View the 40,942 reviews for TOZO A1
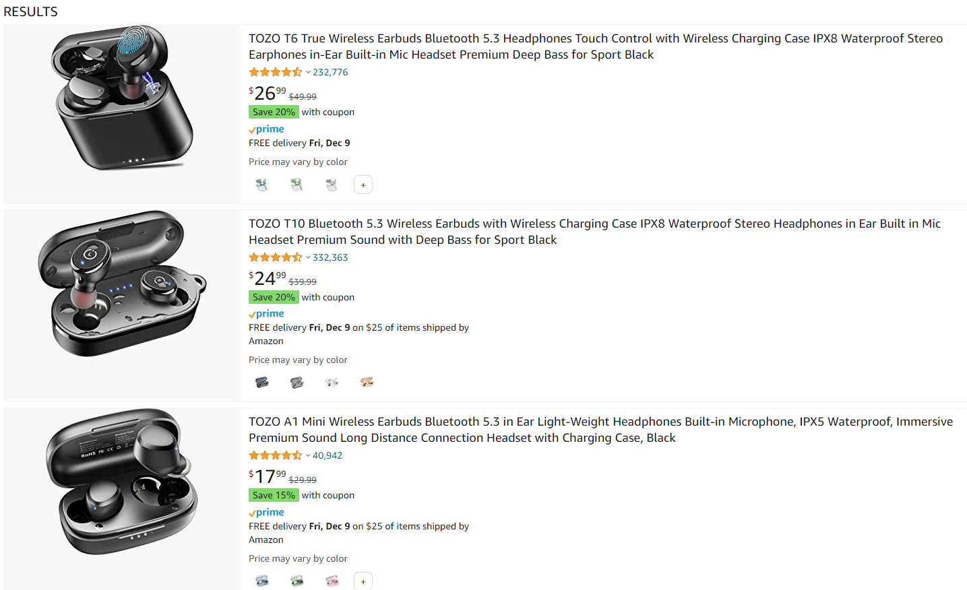 pyautogui.click(x=327, y=455)
